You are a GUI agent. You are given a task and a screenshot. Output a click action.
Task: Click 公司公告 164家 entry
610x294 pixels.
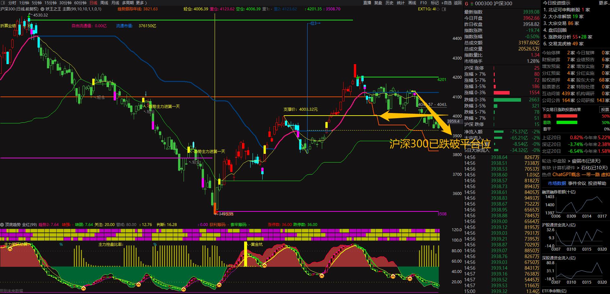(558, 100)
